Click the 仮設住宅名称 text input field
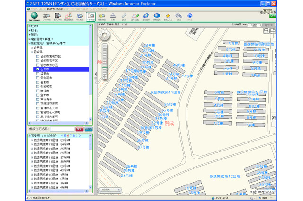The height and width of the screenshot is (201, 303). point(62,129)
